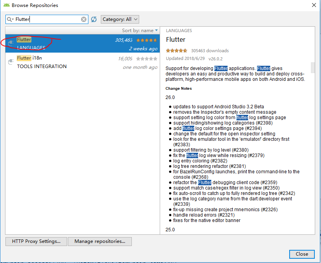This screenshot has height=263, width=321.
Task: Click the Flutter i18n plugin icon
Action: pyautogui.click(x=10, y=61)
